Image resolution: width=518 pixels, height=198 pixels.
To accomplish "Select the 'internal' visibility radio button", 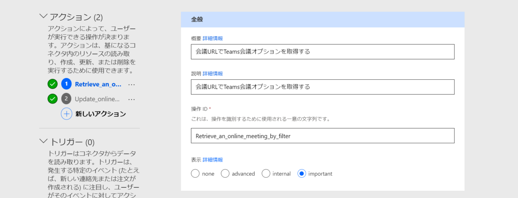I will tap(266, 173).
